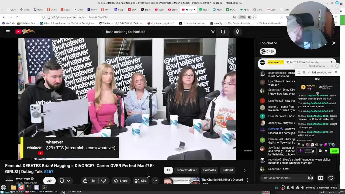Screen dimensions: 345x194
Task: Click the video player to pause
Action: tap(127, 99)
